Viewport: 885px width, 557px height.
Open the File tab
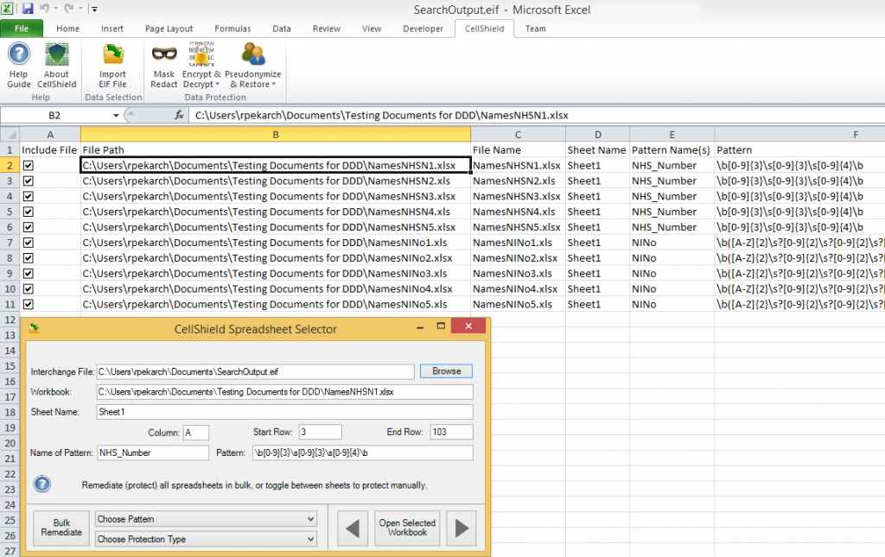tap(22, 28)
